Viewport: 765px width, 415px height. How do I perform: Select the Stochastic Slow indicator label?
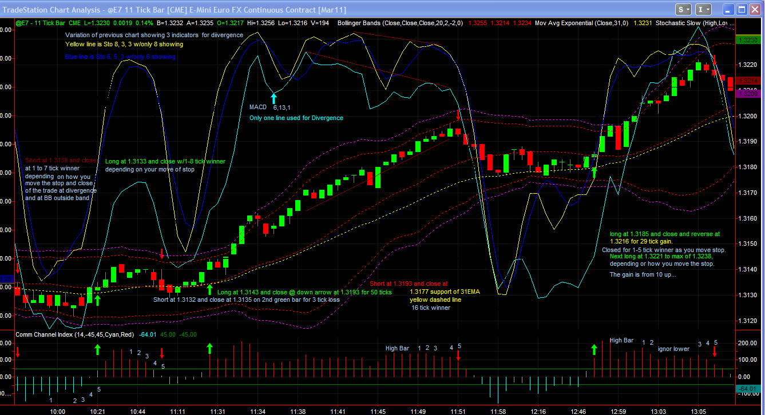point(695,23)
